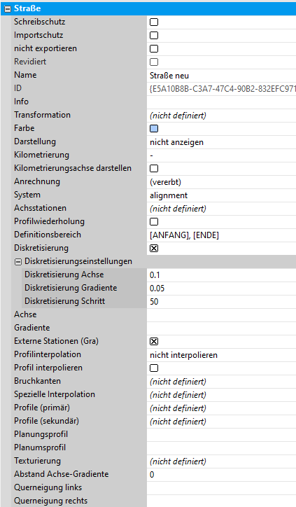Open the Profilinterpolation 'nicht interpolieren' dropdown
Image resolution: width=296 pixels, height=507 pixels.
click(x=221, y=355)
